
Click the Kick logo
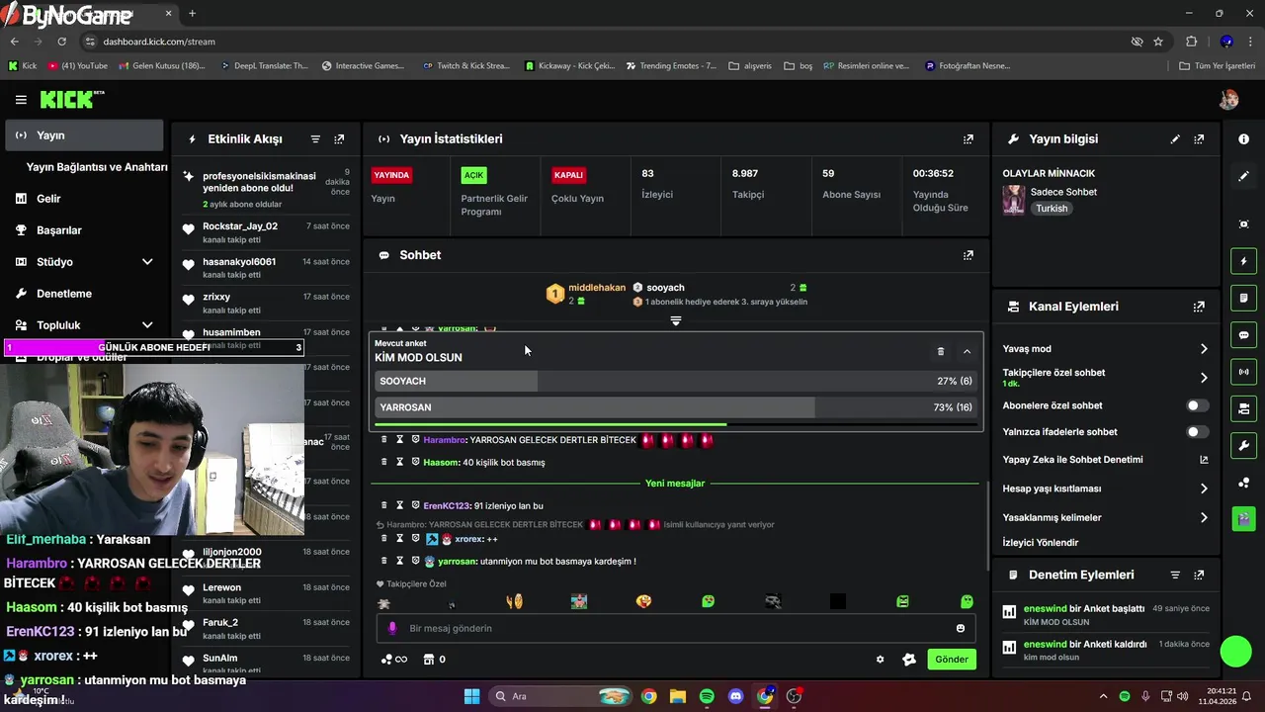tap(70, 99)
